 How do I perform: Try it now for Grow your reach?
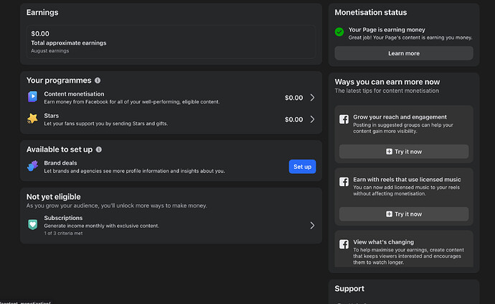tap(404, 152)
